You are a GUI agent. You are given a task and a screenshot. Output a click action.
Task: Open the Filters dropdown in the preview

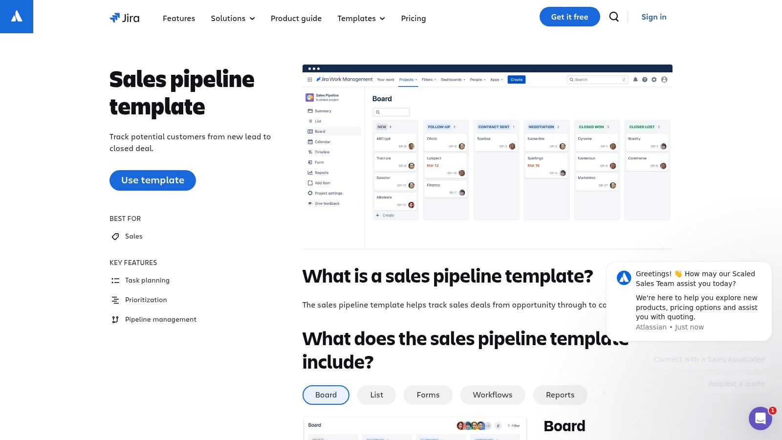429,79
